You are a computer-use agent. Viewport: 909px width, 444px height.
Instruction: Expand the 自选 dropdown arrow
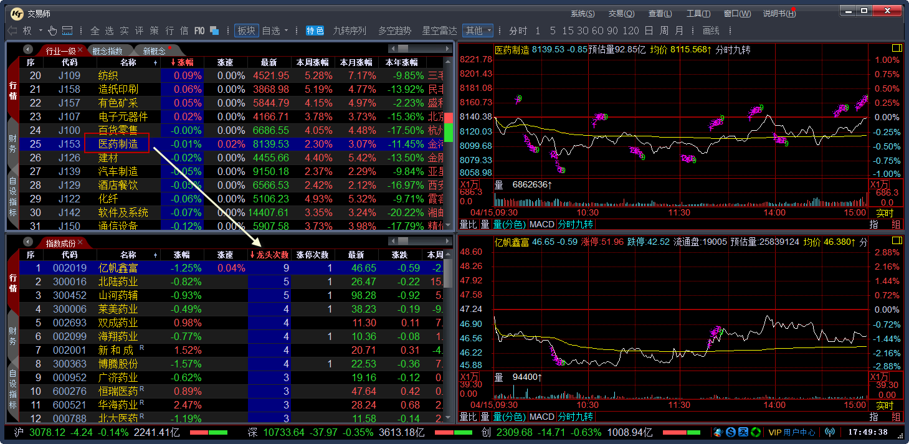coord(286,31)
